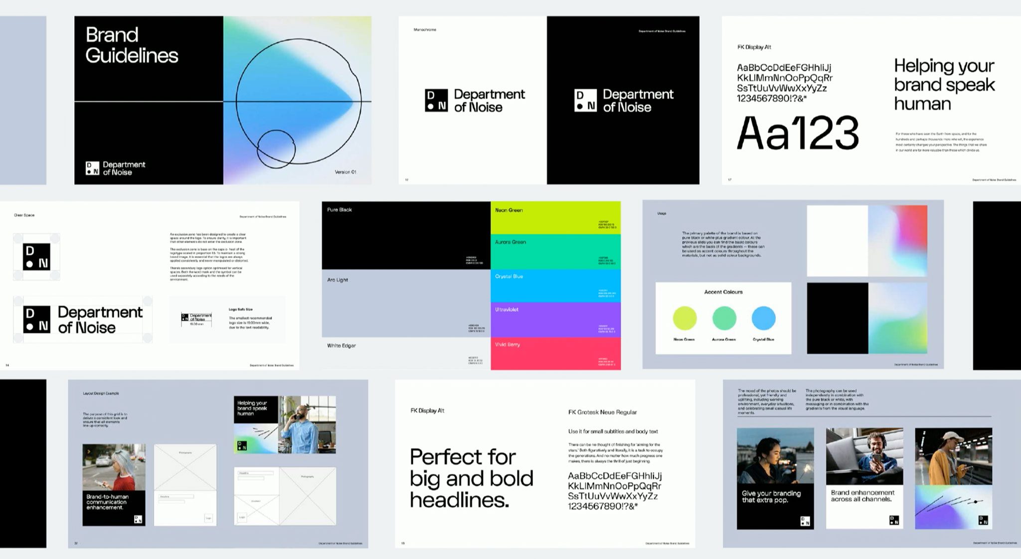Click the 'FK Display Alt' label above 'Perfect for big'
This screenshot has height=559, width=1021.
[x=427, y=411]
